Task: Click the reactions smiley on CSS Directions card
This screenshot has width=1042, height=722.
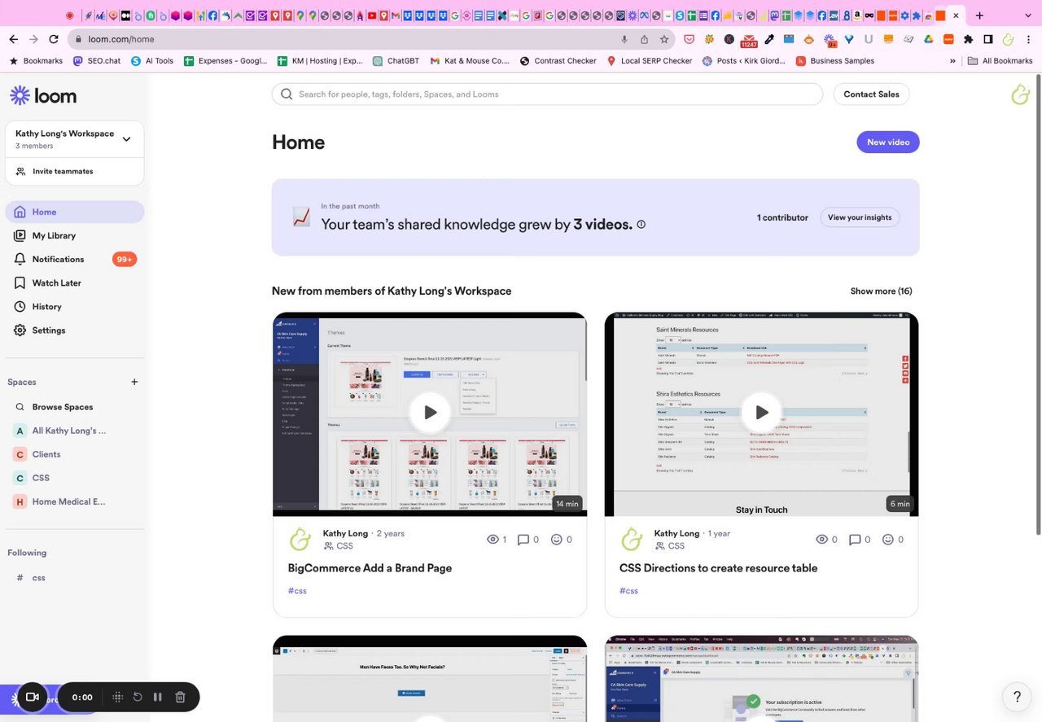Action: point(888,539)
